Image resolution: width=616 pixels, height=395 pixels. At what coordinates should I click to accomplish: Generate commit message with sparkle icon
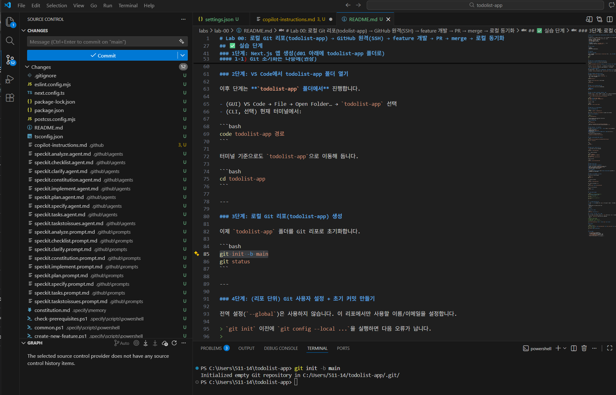tap(181, 41)
